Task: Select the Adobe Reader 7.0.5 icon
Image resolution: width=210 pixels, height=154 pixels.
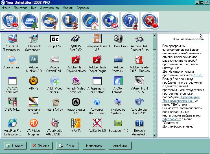Action: click(x=139, y=60)
